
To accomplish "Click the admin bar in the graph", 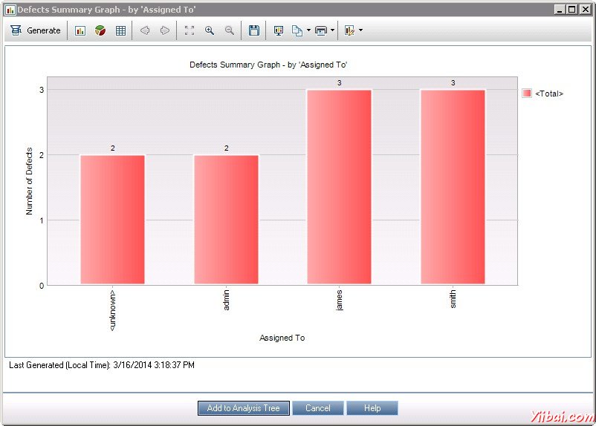I will coord(226,219).
